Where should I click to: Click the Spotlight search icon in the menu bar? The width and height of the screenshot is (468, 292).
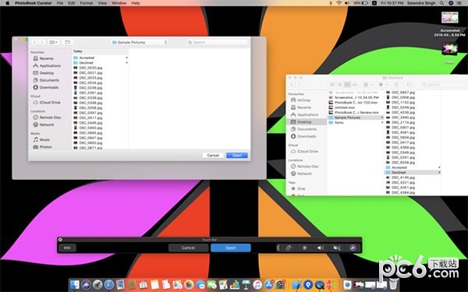pos(441,3)
